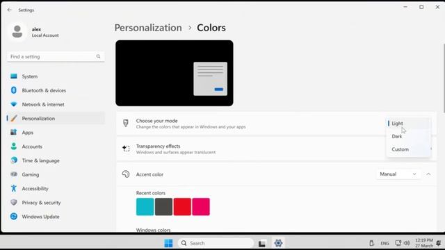Screen dimensions: 445x250
Task: Open the Manual accent color dropdown
Action: point(398,174)
